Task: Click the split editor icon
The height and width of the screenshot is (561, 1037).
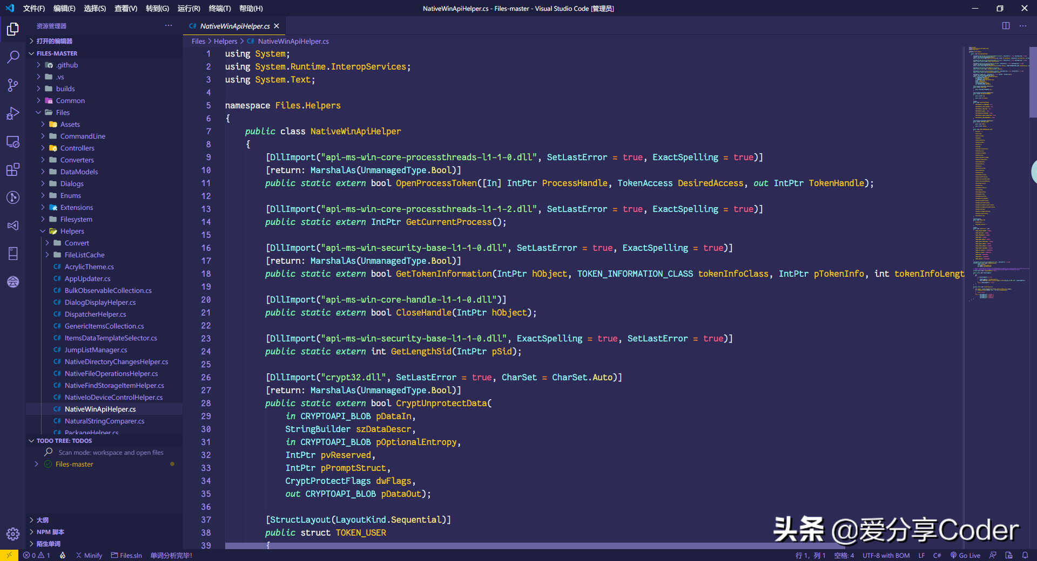Action: (1006, 26)
